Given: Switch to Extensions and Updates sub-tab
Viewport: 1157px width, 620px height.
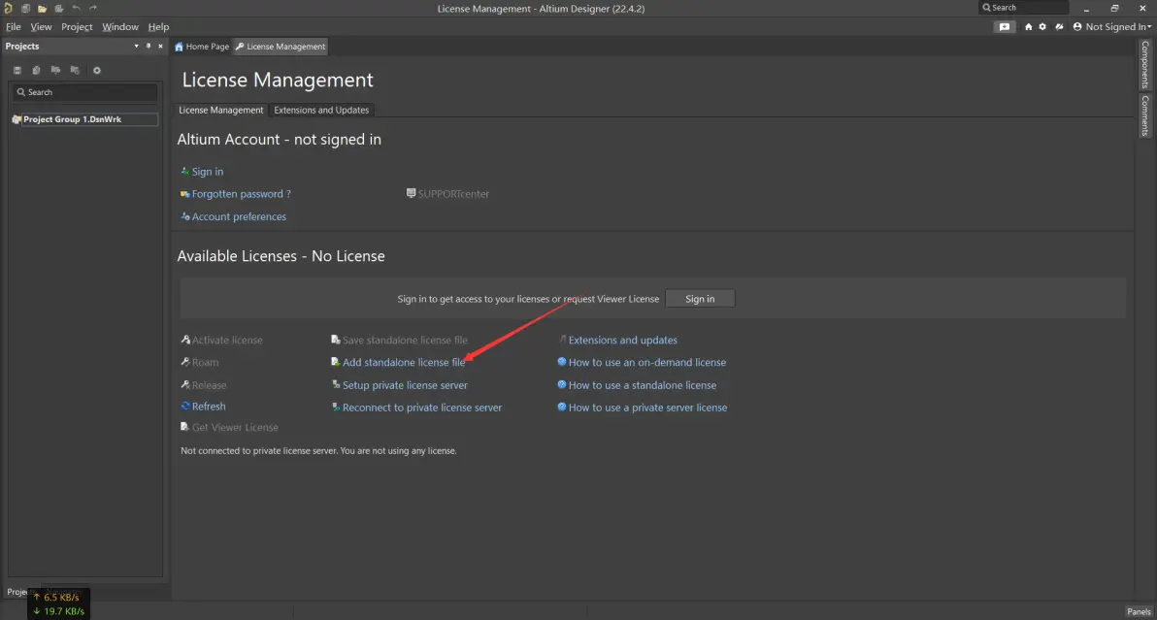Looking at the screenshot, I should (321, 110).
